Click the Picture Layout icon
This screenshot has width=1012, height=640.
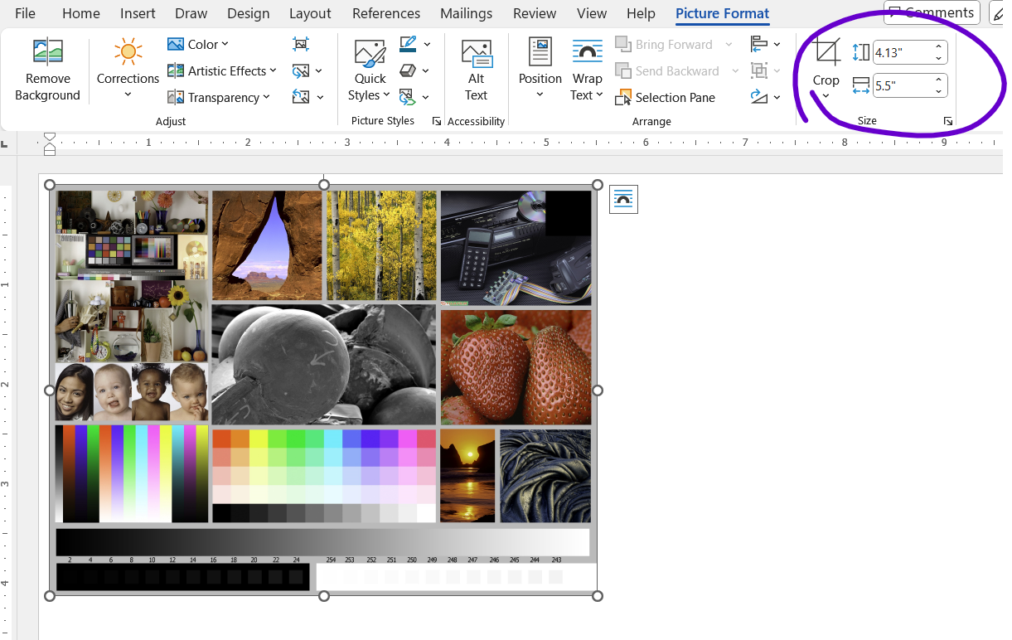click(409, 96)
